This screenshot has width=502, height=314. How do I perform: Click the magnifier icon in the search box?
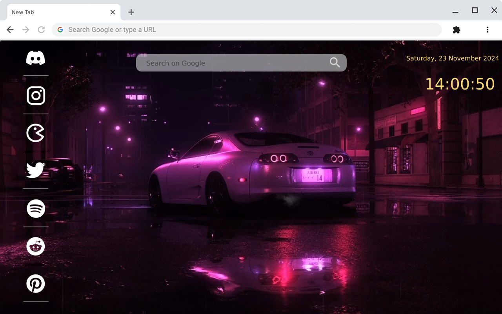(x=335, y=62)
